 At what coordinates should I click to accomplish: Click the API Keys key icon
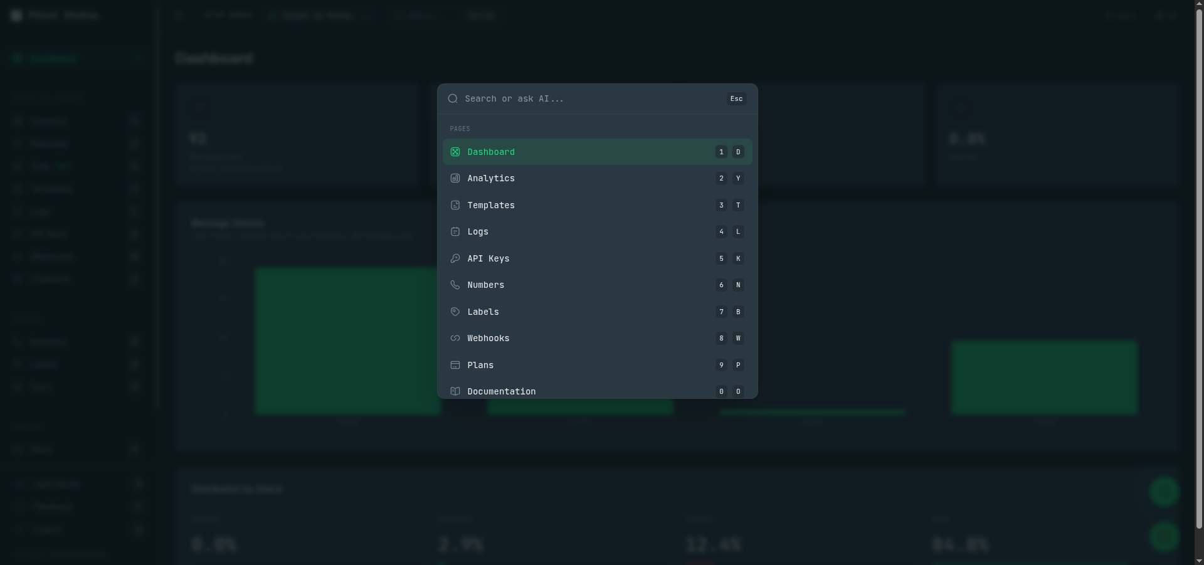455,258
